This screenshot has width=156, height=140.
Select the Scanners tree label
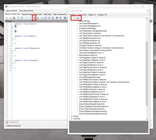tap(77, 119)
